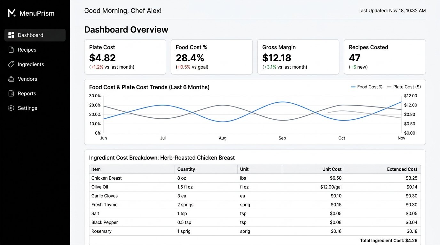
Task: Click the MenuPrism logo icon
Action: [12, 13]
